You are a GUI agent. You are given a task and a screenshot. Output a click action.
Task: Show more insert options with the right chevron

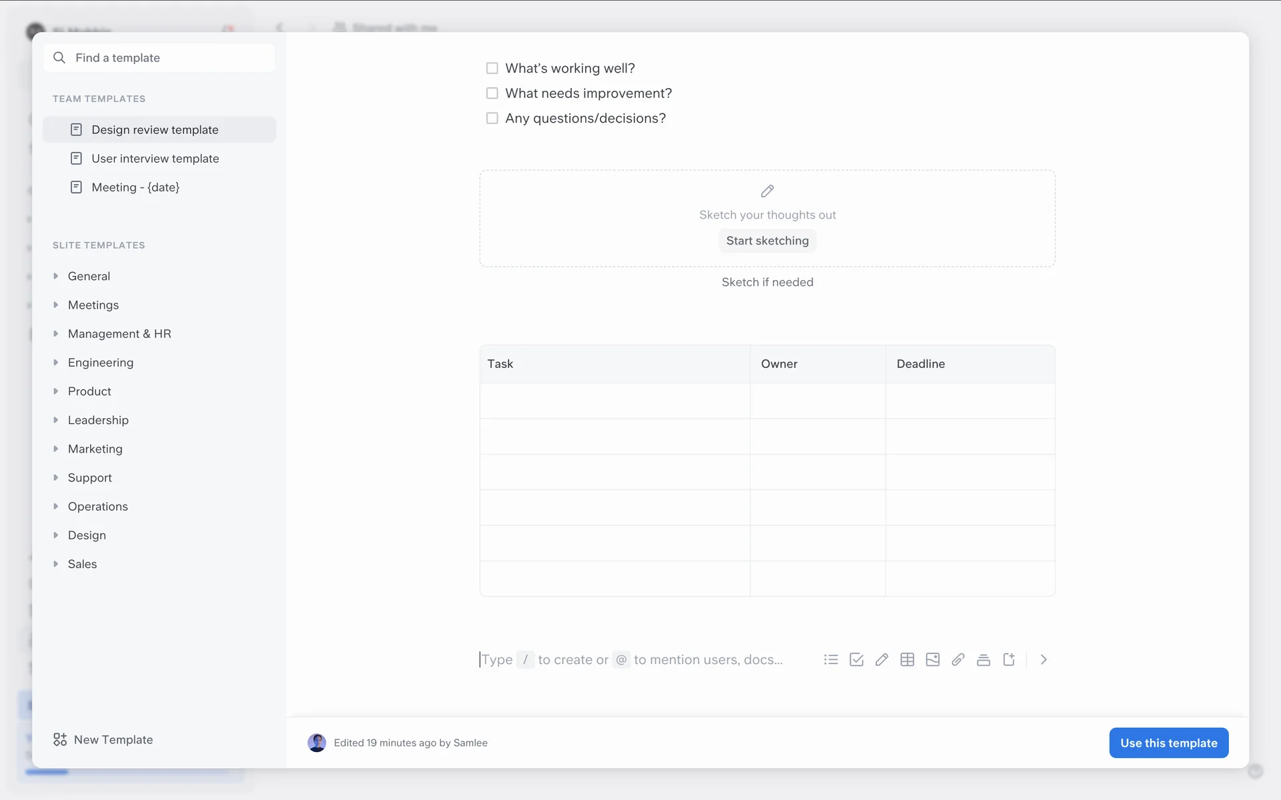click(1043, 659)
